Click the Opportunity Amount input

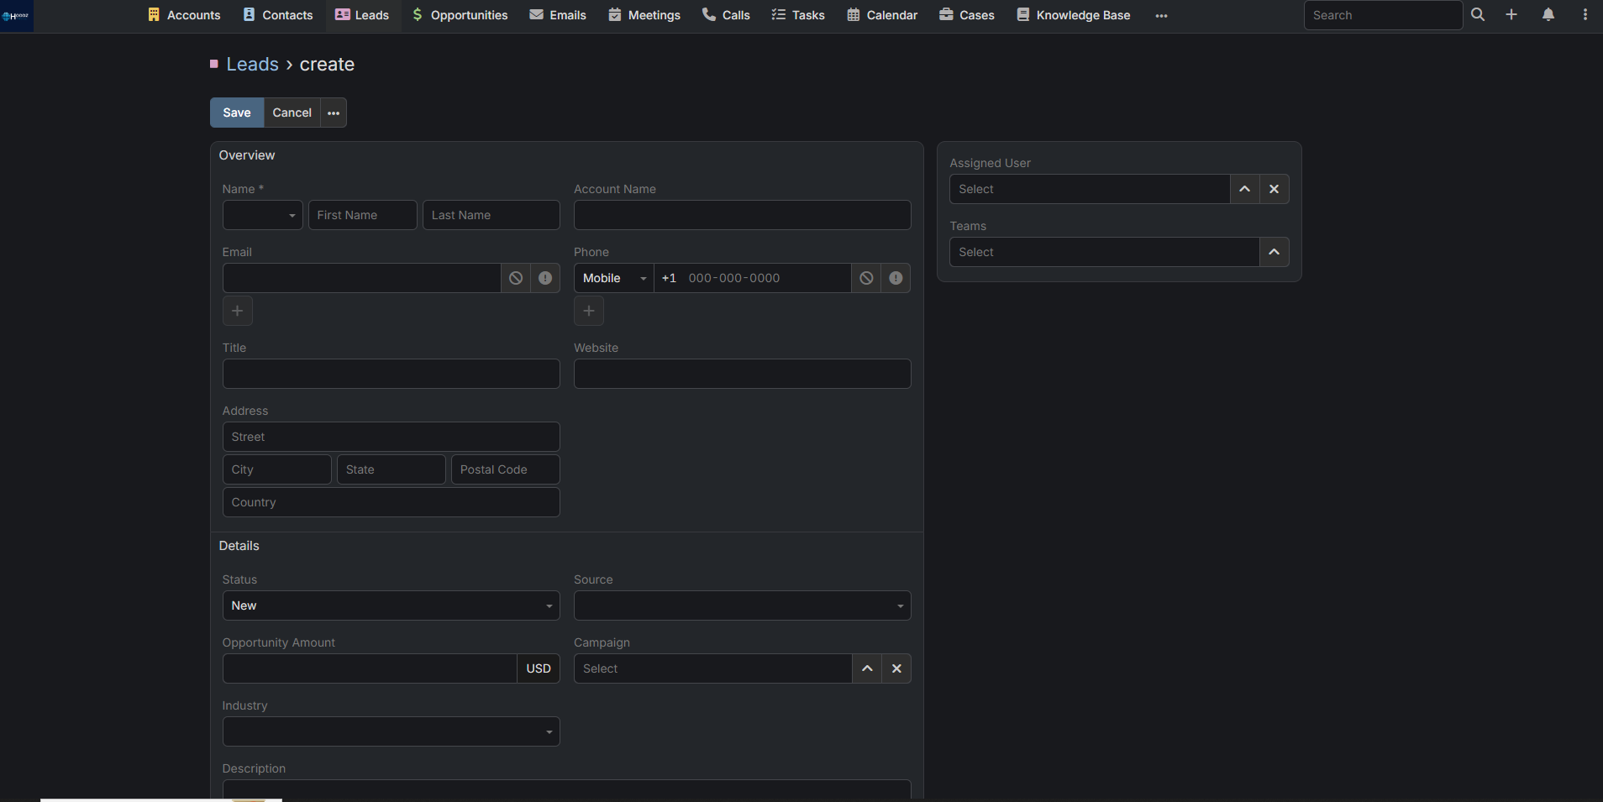point(369,668)
